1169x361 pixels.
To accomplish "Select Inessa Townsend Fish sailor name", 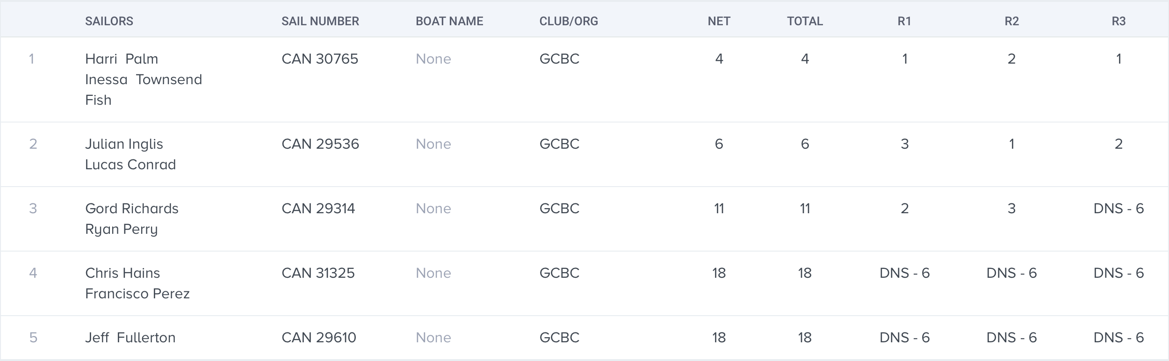I will tap(144, 90).
